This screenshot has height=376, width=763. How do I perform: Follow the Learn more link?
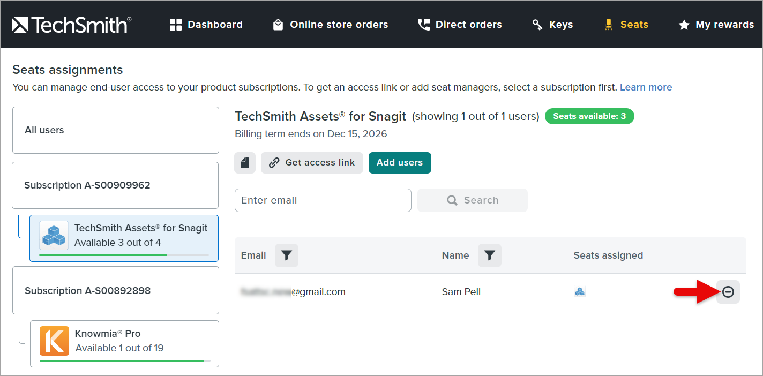click(x=646, y=87)
